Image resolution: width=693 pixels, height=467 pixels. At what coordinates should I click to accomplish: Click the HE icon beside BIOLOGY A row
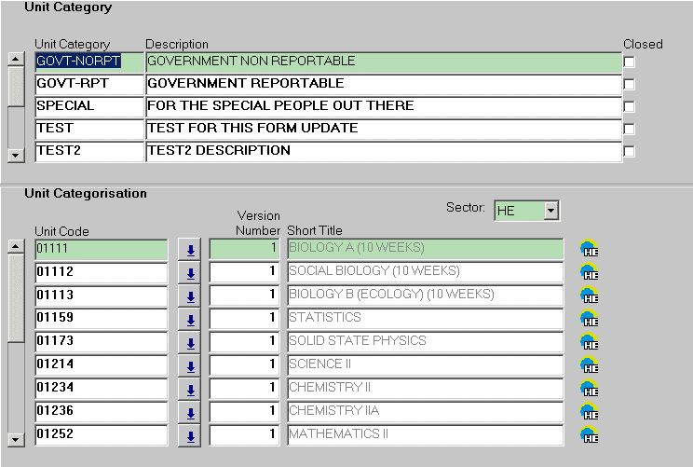589,249
